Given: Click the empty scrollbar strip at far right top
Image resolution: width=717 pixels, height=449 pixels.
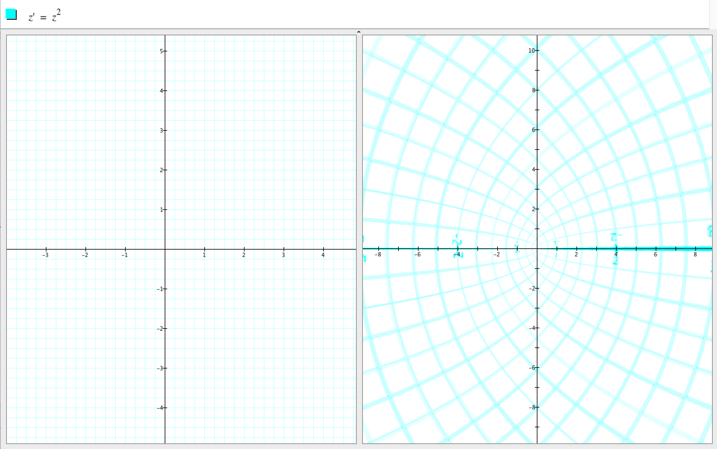Looking at the screenshot, I should [713, 14].
